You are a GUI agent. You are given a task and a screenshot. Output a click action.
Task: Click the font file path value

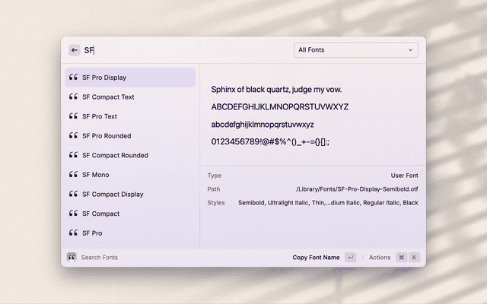pyautogui.click(x=357, y=189)
